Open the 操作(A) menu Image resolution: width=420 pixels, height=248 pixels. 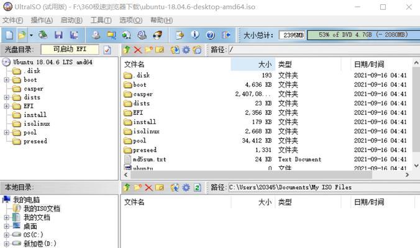42,20
